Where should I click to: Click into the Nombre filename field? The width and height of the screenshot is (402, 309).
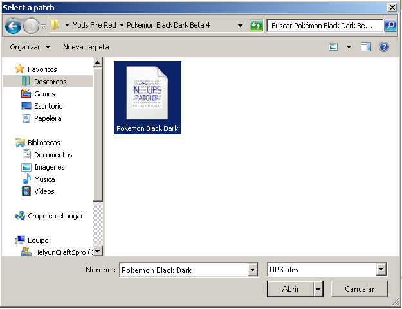click(183, 270)
